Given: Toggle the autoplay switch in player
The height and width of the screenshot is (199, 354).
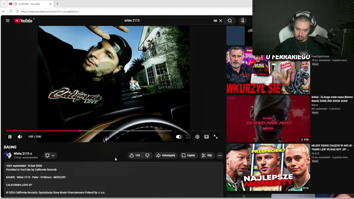Looking at the screenshot, I should (179, 137).
